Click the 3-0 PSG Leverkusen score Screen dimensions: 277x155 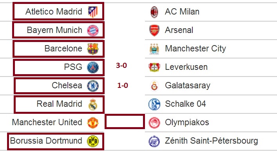[x=121, y=66]
